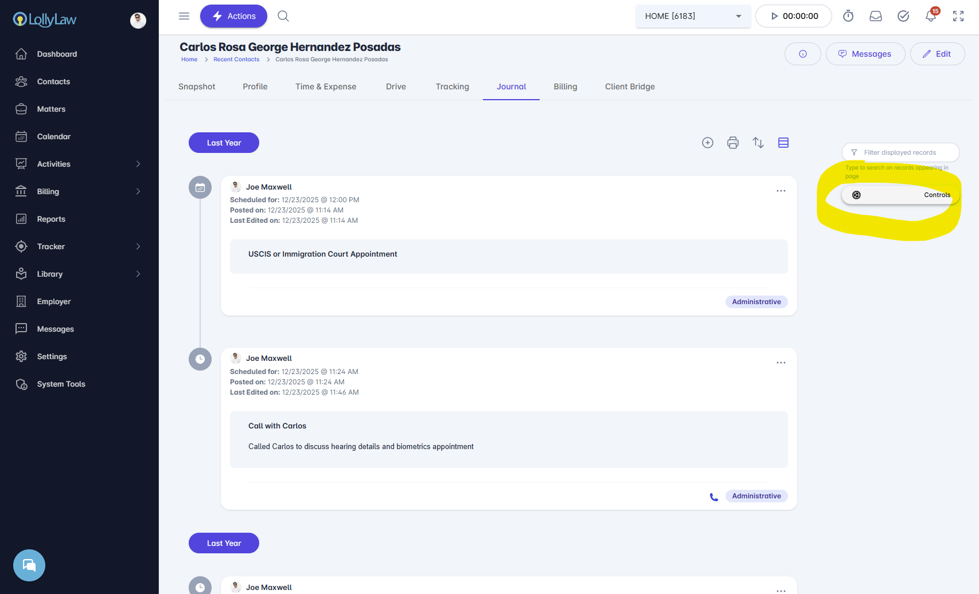Viewport: 979px width, 594px height.
Task: Click the phone icon on Call with Carlos entry
Action: tap(714, 497)
